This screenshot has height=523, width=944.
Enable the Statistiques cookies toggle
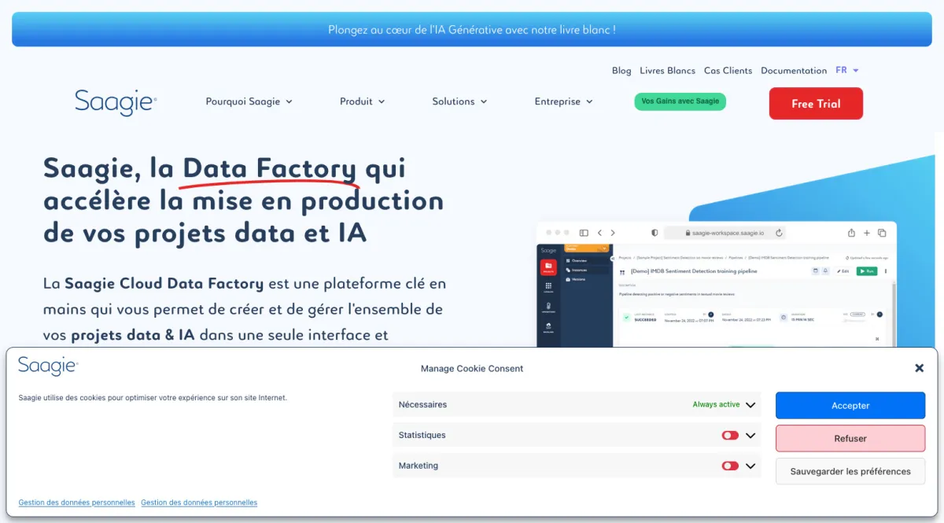click(730, 435)
